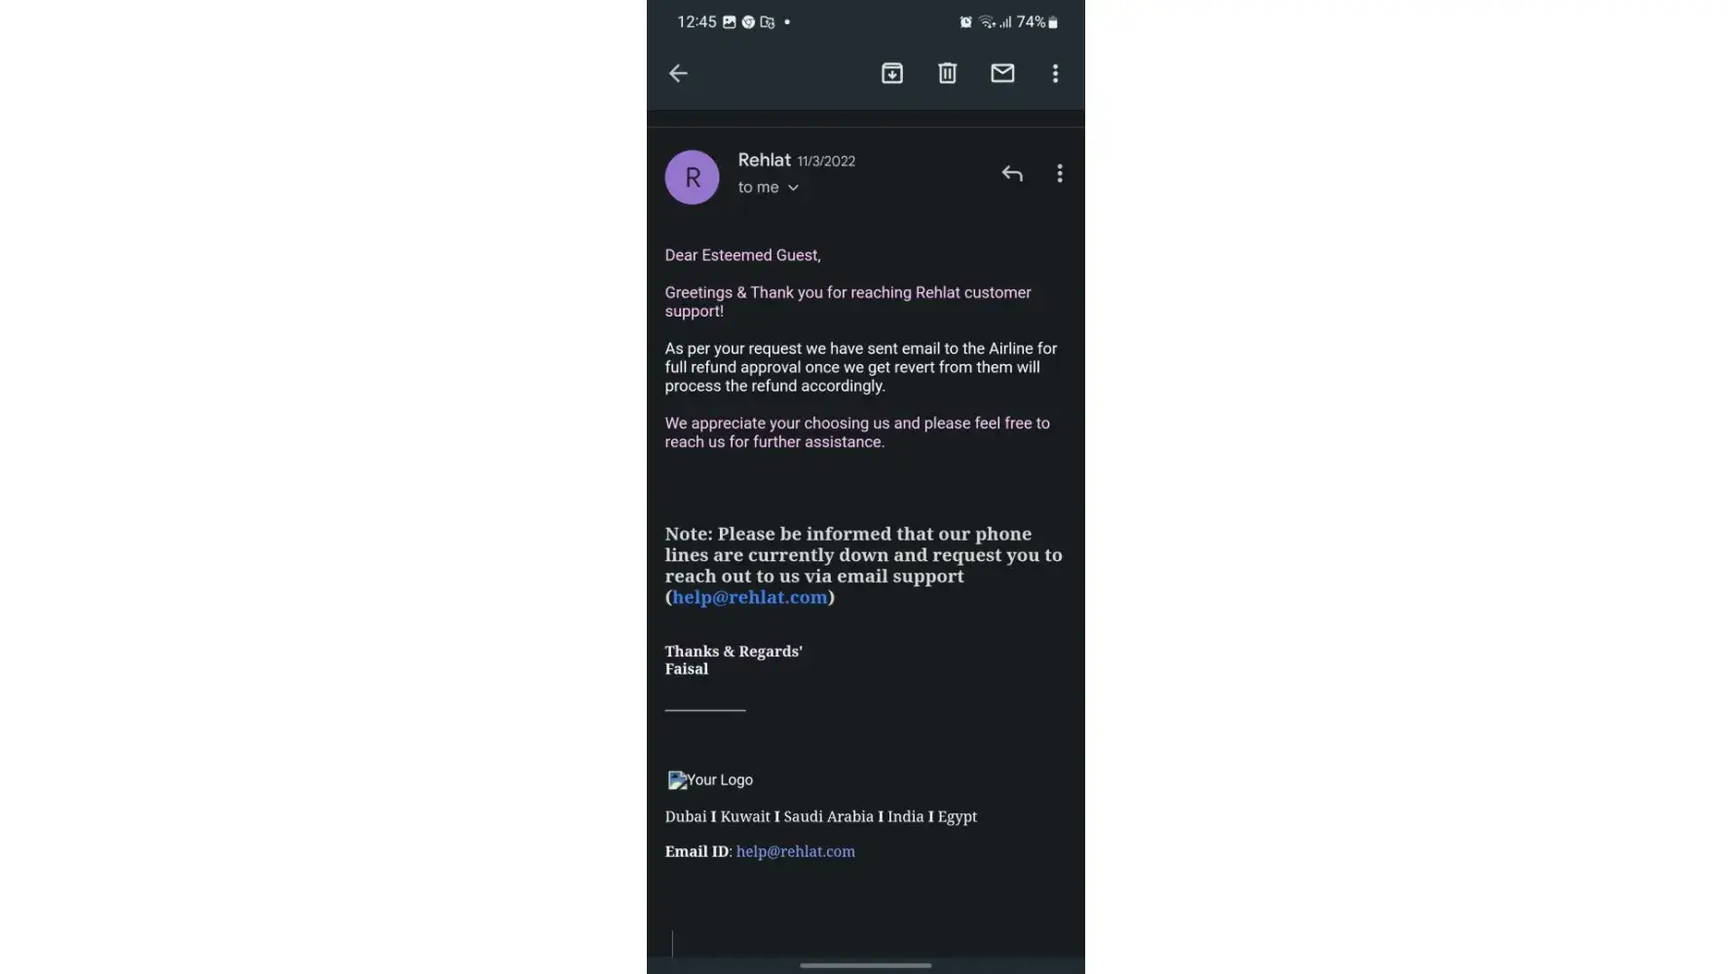The width and height of the screenshot is (1732, 974).
Task: Reply to Rehlat using arrow icon
Action: click(x=1012, y=173)
